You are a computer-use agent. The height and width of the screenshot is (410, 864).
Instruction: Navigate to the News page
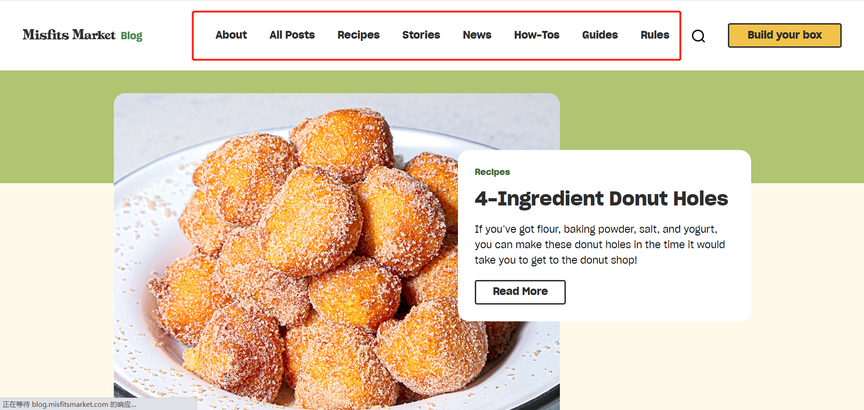coord(477,35)
